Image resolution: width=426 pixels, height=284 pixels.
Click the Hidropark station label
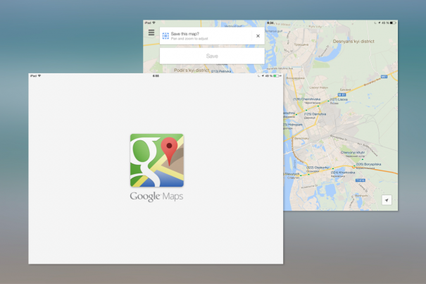point(293,125)
